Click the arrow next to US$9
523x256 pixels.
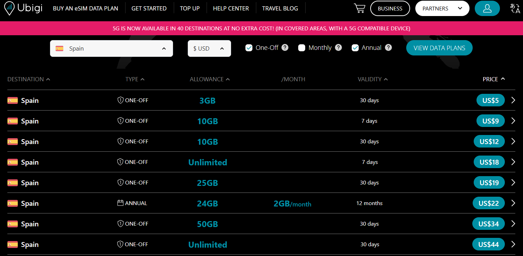click(x=513, y=121)
